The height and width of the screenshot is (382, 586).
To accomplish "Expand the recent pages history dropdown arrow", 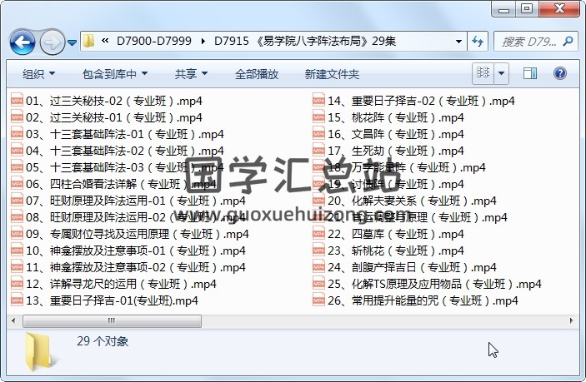I will 73,40.
